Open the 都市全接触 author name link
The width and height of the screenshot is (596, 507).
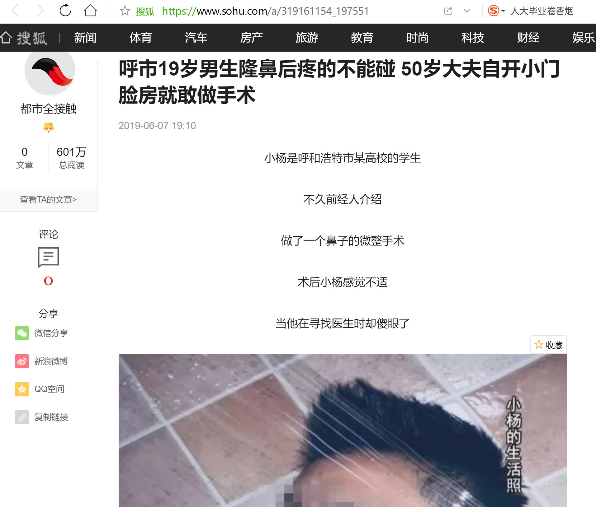click(48, 109)
